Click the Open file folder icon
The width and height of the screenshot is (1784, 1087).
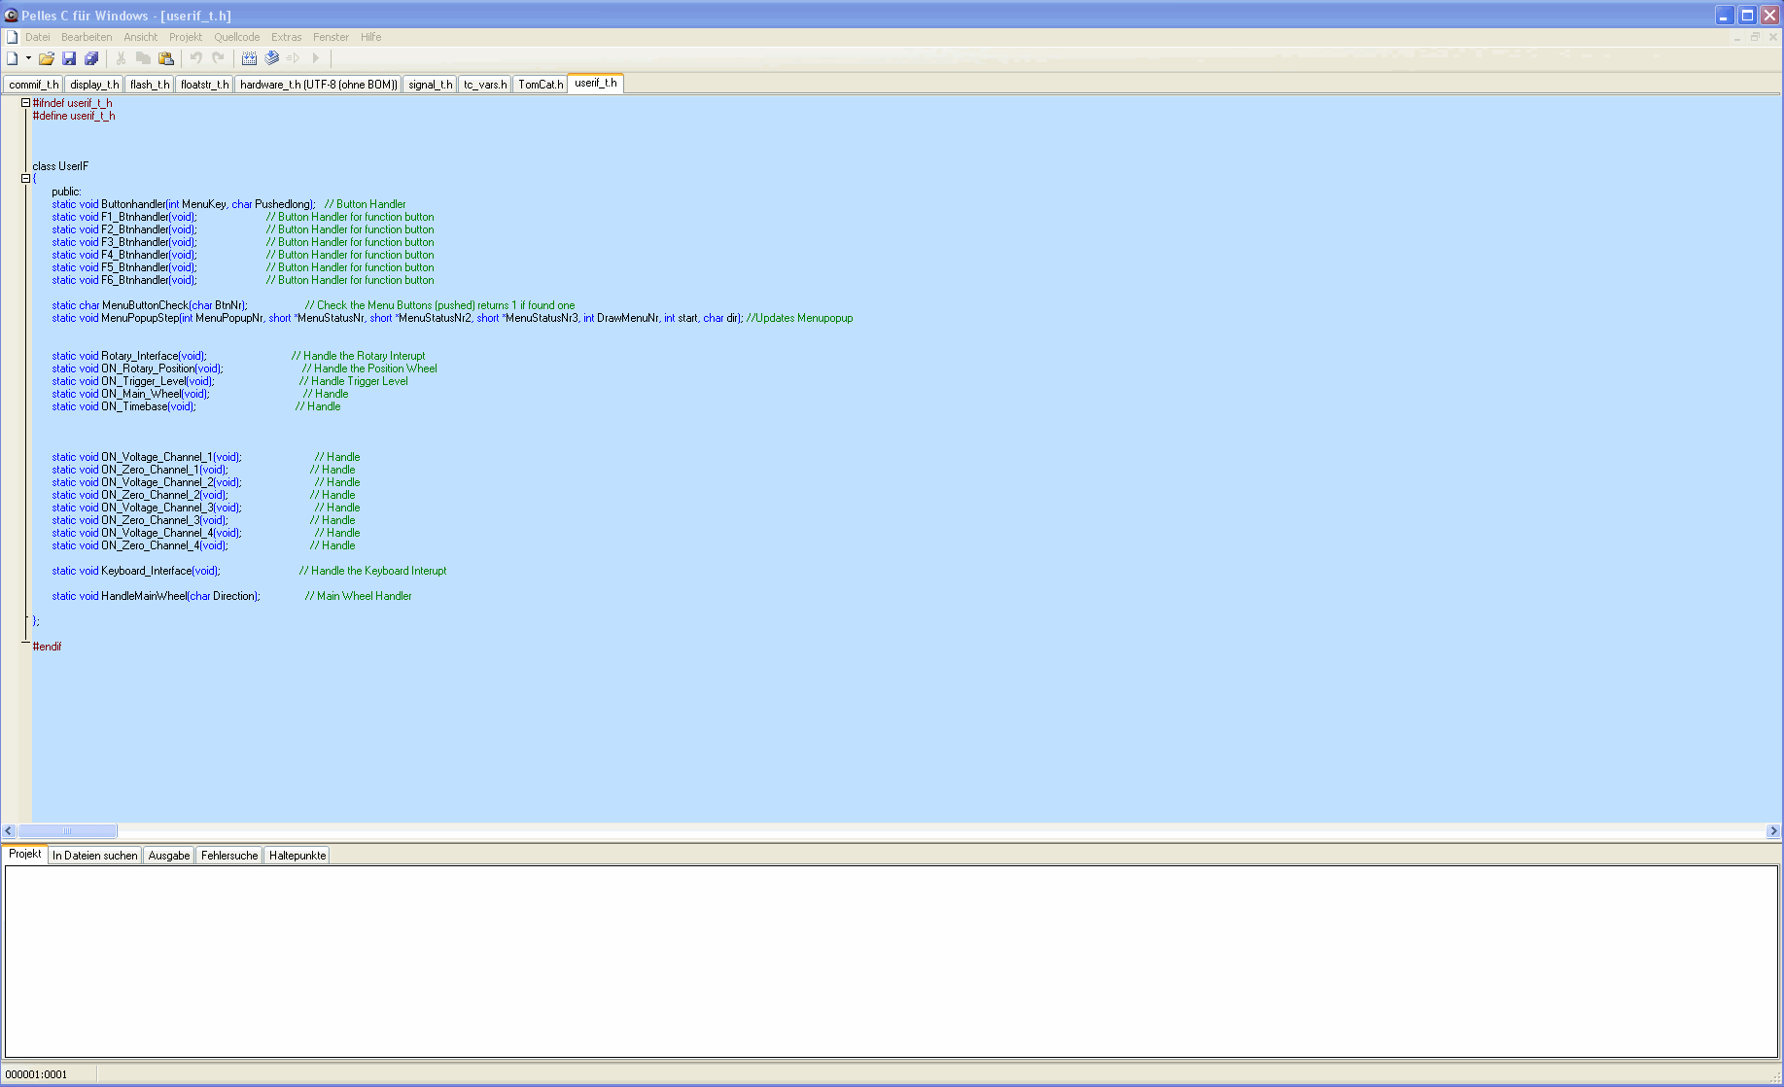(46, 58)
